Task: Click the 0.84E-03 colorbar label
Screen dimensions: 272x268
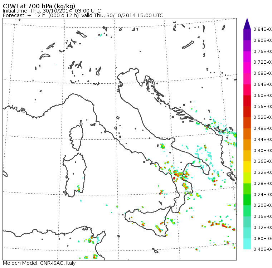Action: [x=263, y=29]
